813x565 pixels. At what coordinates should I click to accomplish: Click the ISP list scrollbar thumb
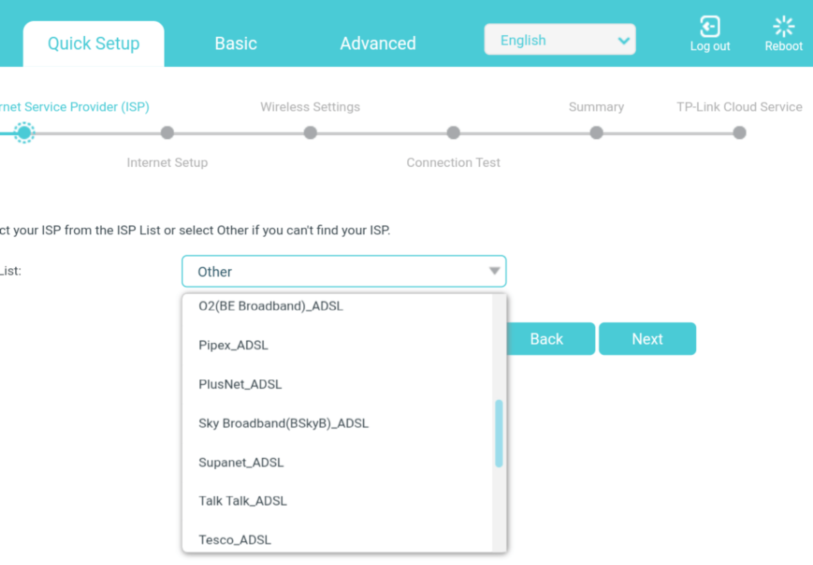point(499,433)
